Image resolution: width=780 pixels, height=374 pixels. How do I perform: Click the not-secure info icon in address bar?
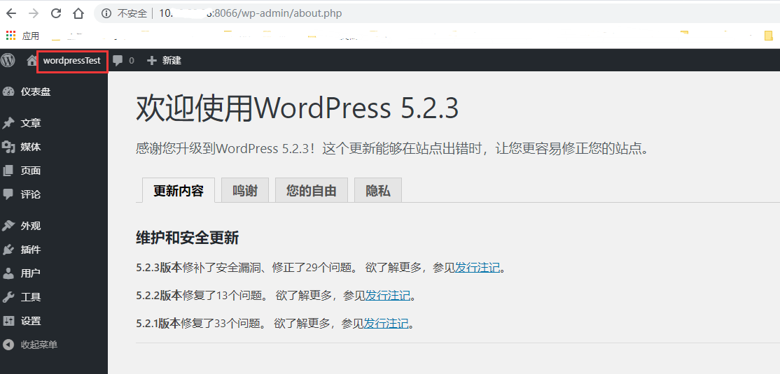click(x=106, y=13)
